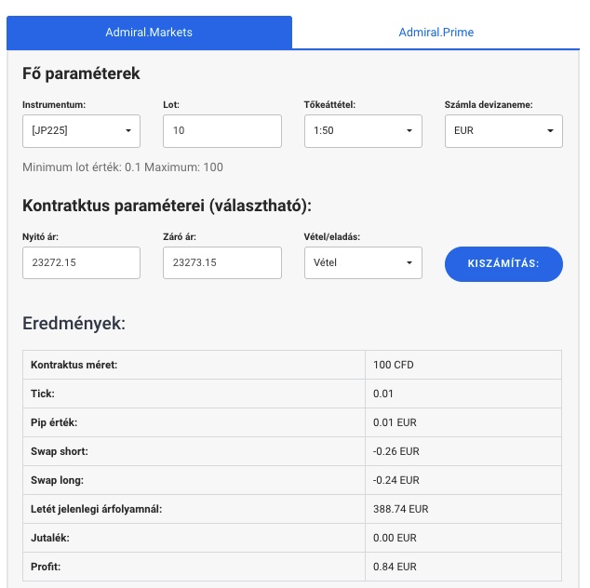Select the Swap short value -0.26 EUR

[396, 451]
